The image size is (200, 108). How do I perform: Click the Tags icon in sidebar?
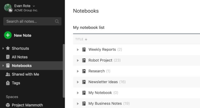(x=8, y=83)
